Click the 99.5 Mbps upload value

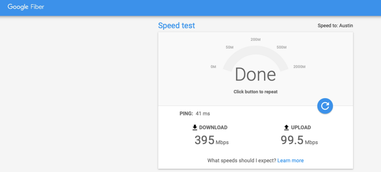pyautogui.click(x=299, y=140)
